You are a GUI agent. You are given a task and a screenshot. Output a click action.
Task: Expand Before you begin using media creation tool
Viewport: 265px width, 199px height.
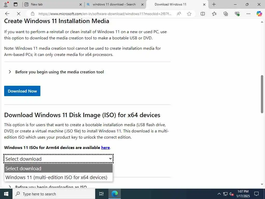click(56, 72)
